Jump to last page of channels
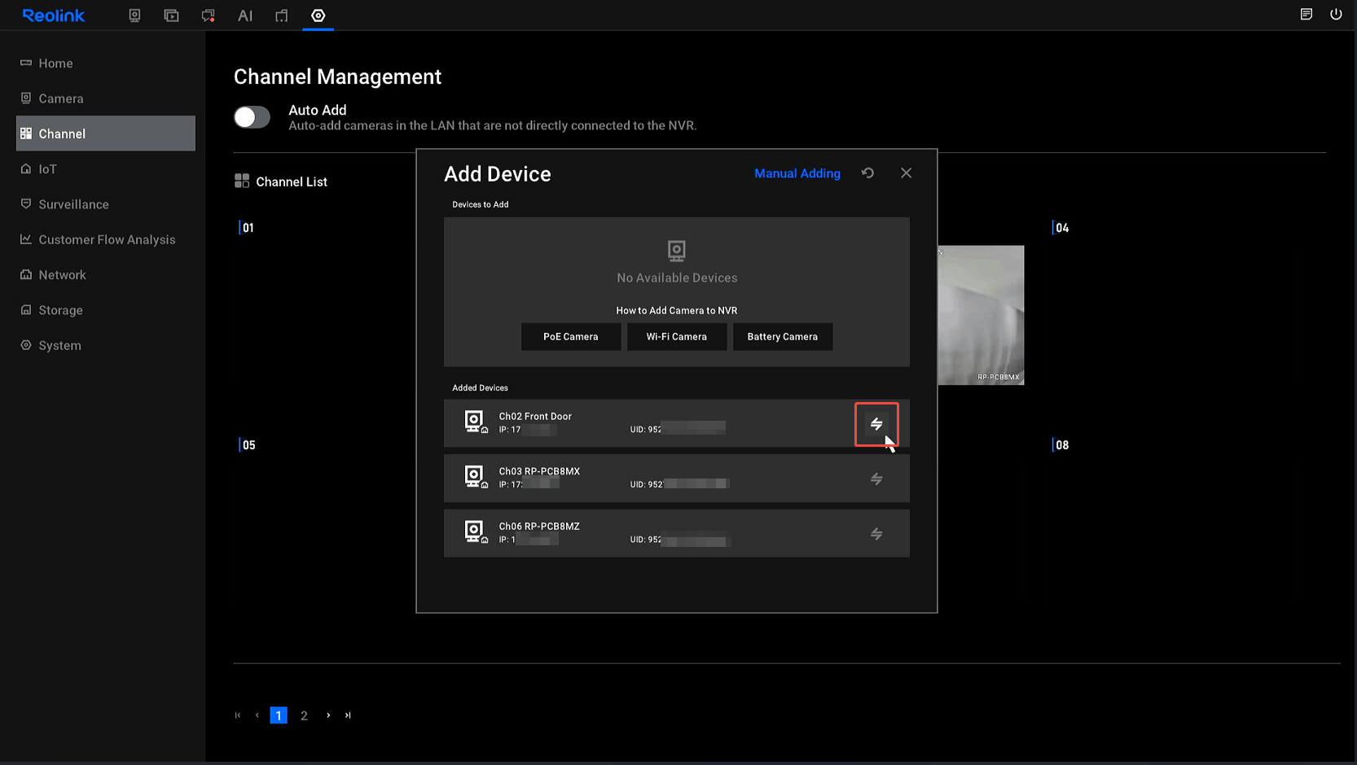 pyautogui.click(x=348, y=715)
